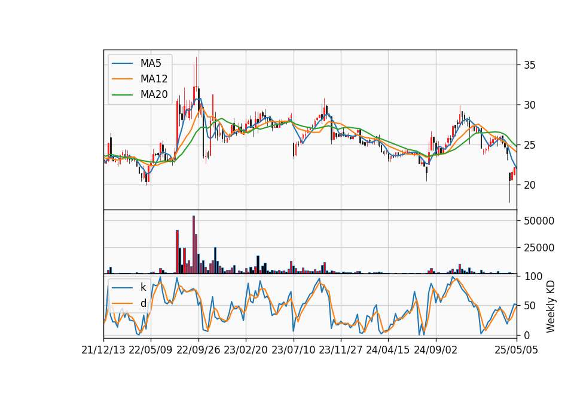Click the 21/12/13 date tick label

coord(103,350)
